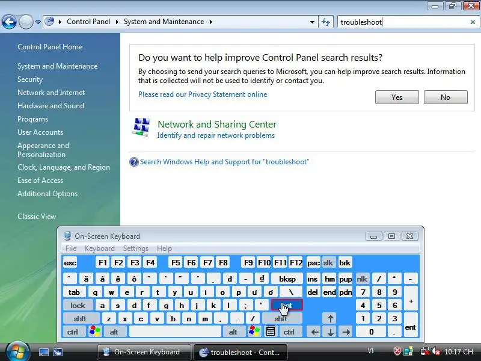Open the Keyboard menu

tap(100, 248)
